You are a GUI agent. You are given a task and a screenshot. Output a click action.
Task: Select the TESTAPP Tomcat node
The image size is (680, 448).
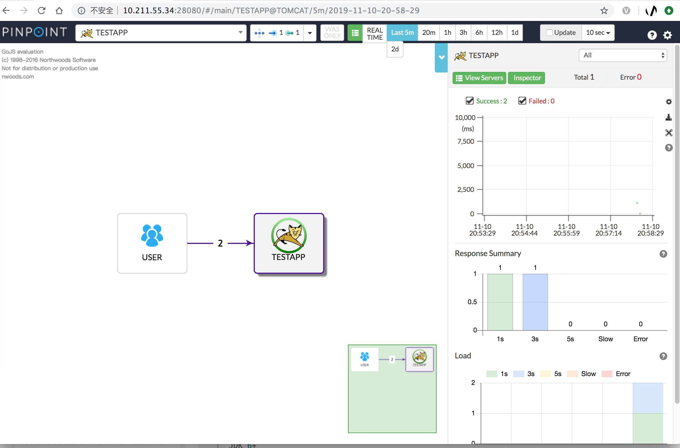[289, 243]
